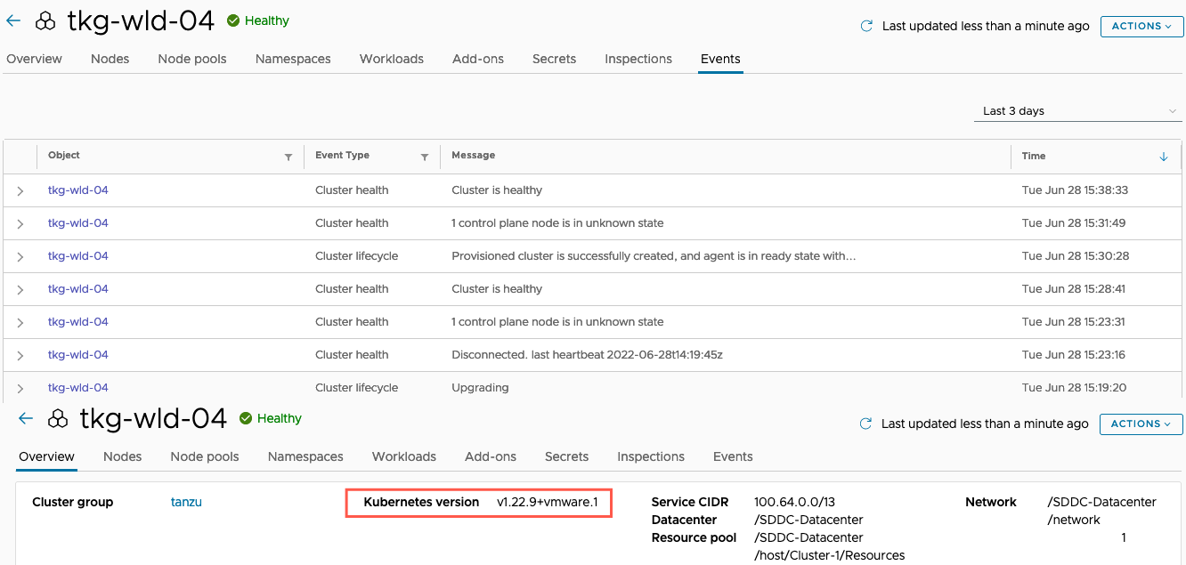
Task: Click the Time column sort arrow
Action: coord(1164,157)
